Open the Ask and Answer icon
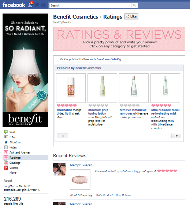This screenshot has height=205, width=190. point(6,152)
